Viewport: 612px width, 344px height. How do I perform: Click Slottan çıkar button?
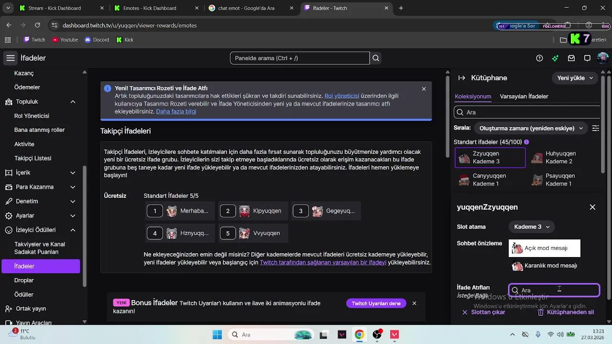pyautogui.click(x=483, y=312)
